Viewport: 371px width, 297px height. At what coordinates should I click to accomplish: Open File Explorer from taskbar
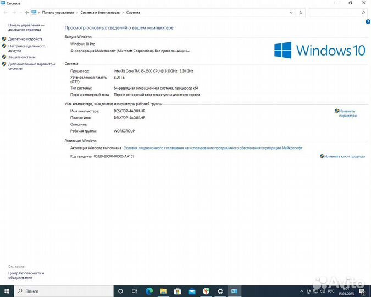coord(163,291)
